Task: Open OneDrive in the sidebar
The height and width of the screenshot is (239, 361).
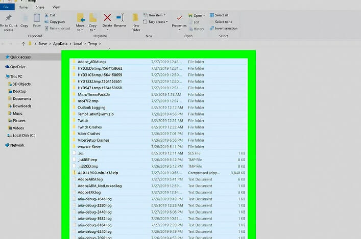Action: point(15,67)
